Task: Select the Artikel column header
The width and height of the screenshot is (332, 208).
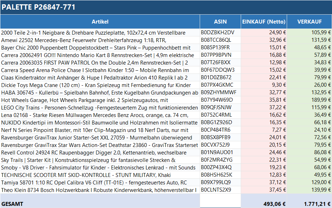Action: (x=100, y=22)
